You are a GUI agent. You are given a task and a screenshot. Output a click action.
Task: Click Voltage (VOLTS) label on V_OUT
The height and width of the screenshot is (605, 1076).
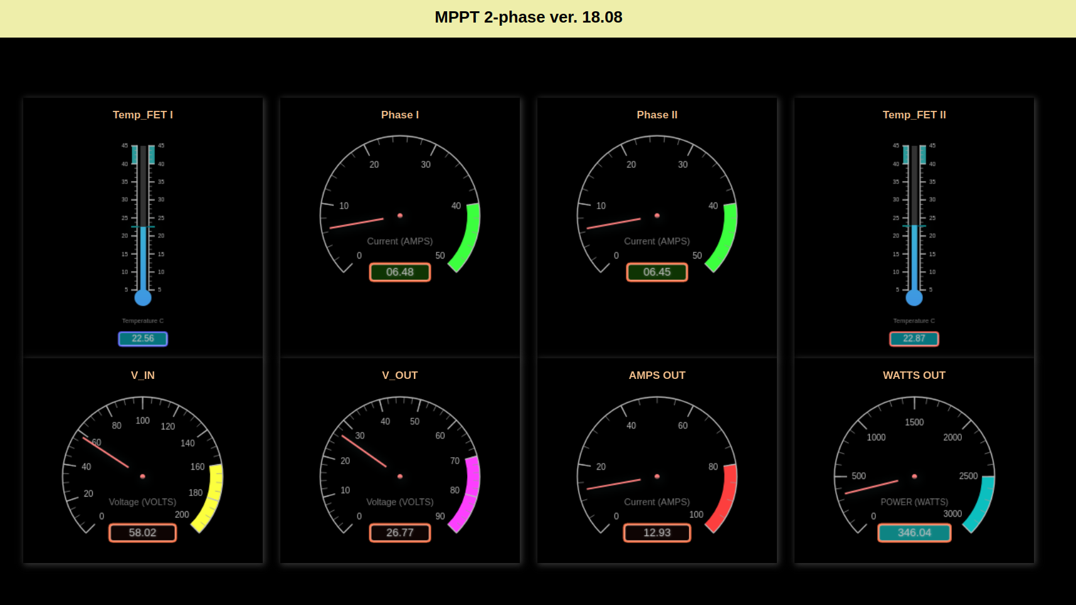point(400,502)
